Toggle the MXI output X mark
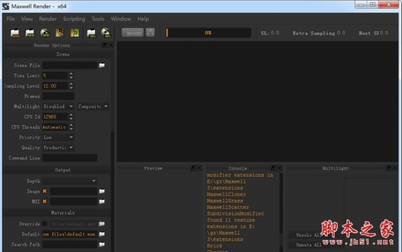 45,201
